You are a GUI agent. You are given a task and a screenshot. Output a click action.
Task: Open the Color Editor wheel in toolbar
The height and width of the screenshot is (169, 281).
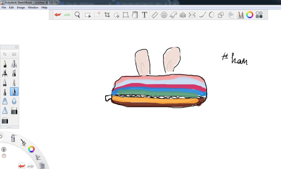(250, 15)
